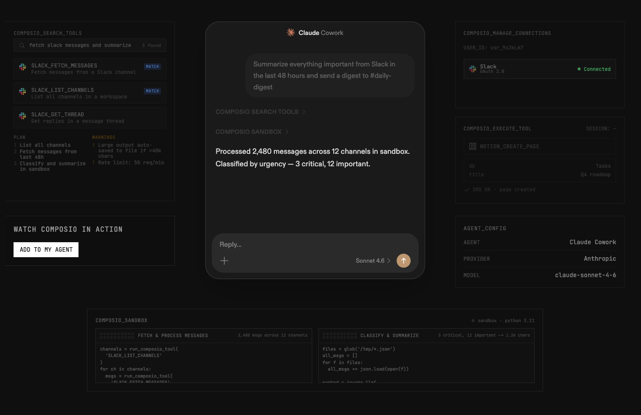641x415 pixels.
Task: Click the Slack logo in Manage Connections panel
Action: coord(473,69)
